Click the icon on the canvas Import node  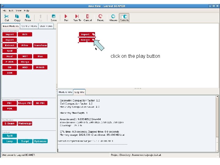(x=93, y=34)
